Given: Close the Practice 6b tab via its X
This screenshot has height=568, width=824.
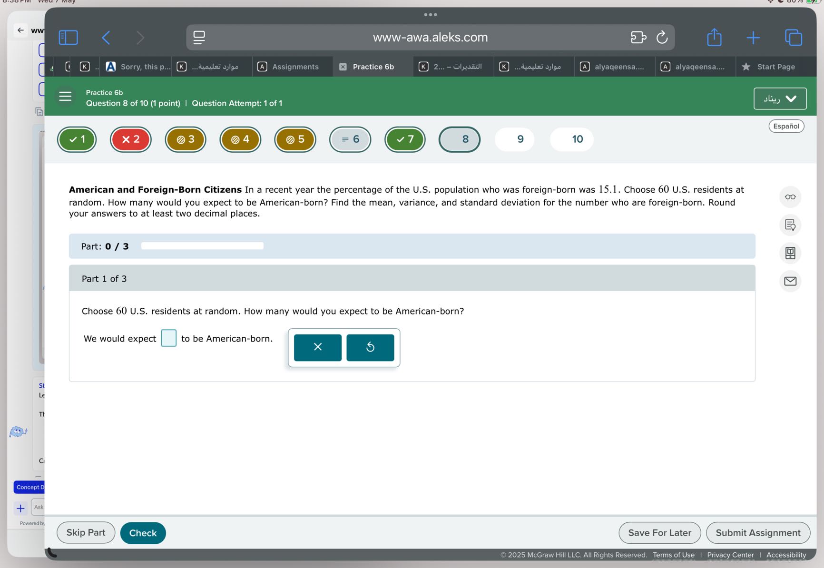Looking at the screenshot, I should (343, 67).
